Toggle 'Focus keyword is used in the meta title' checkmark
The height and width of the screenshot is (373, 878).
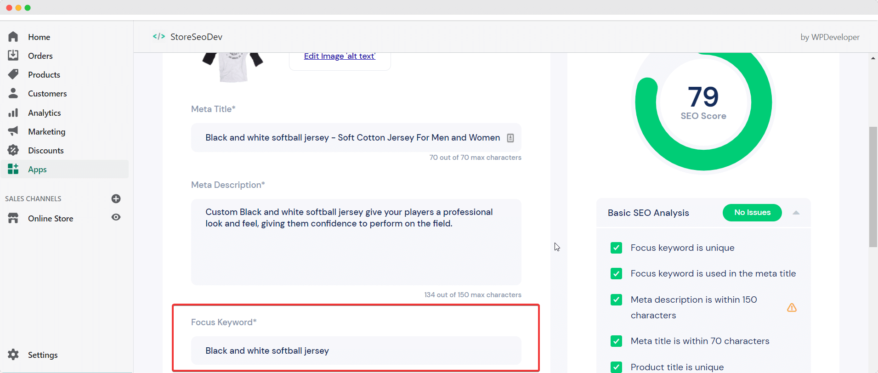[x=616, y=273]
